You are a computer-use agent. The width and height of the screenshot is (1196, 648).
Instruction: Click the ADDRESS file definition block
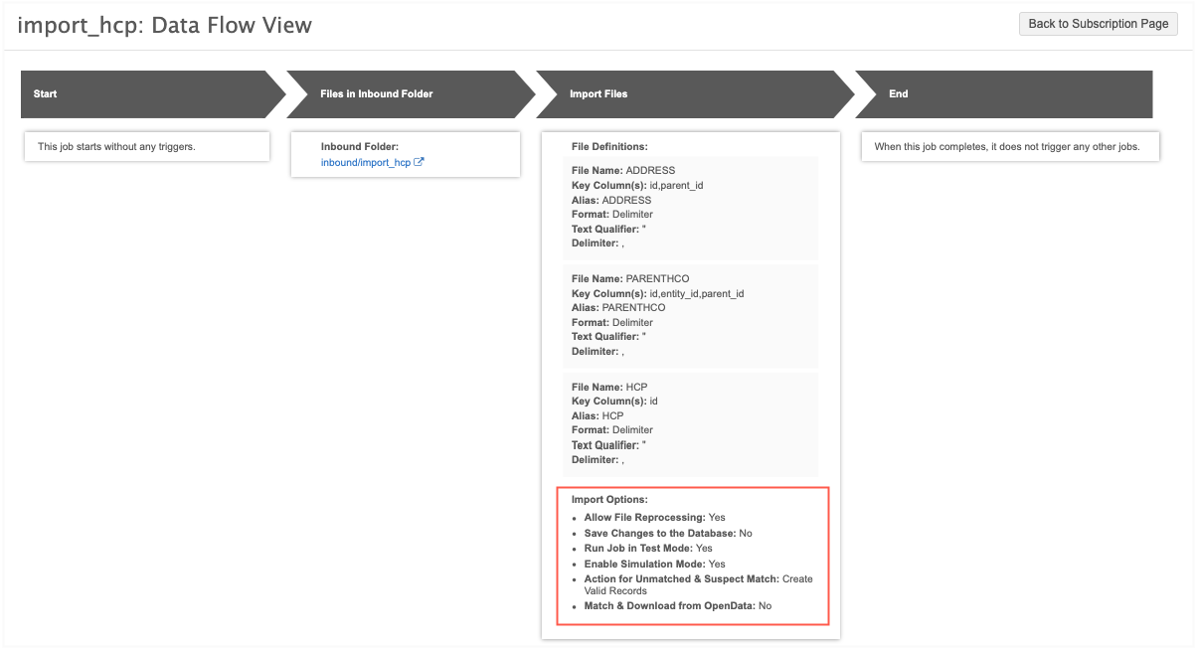(691, 207)
